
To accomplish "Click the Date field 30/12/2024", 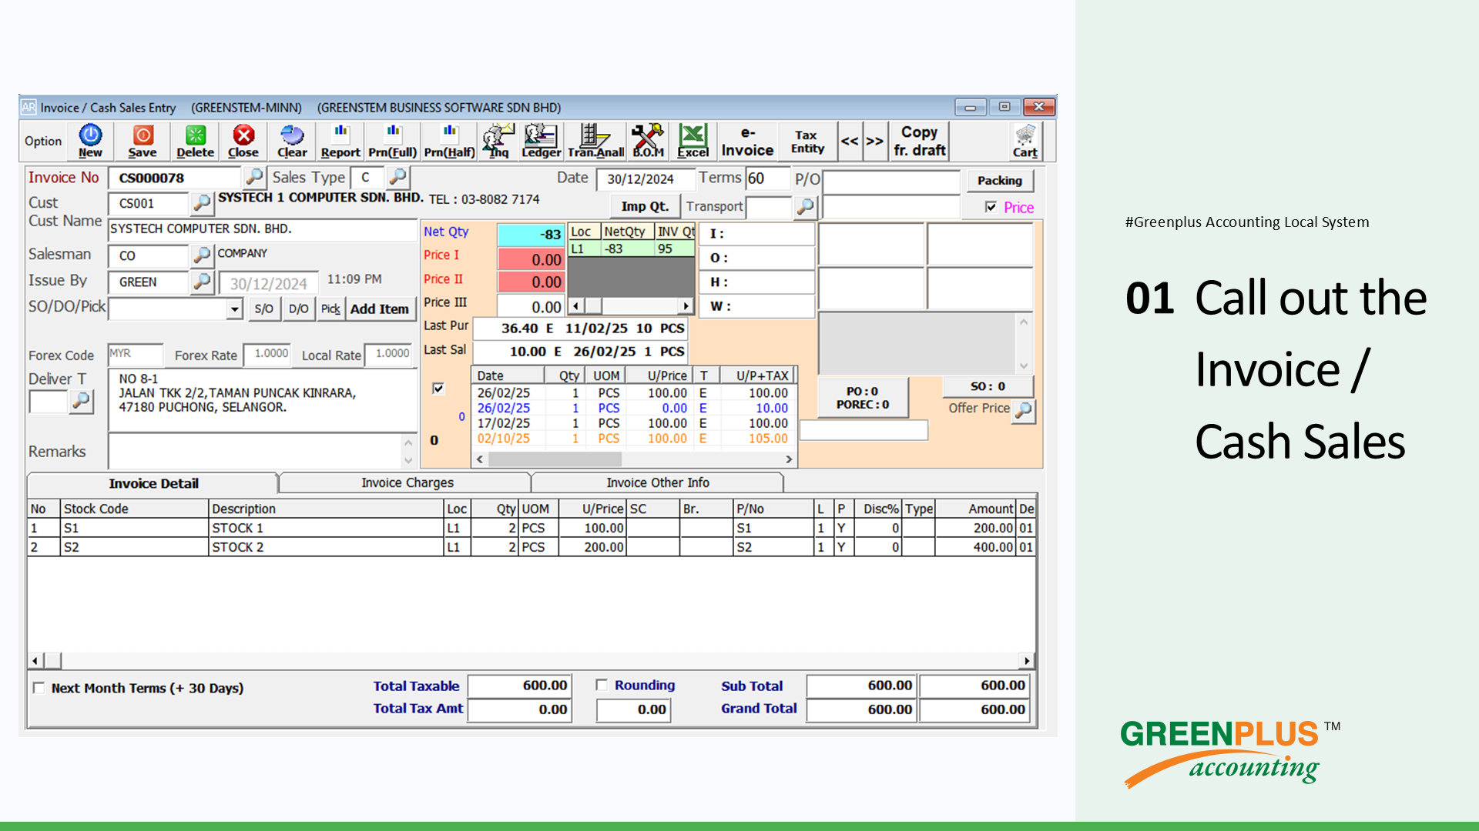I will click(645, 179).
